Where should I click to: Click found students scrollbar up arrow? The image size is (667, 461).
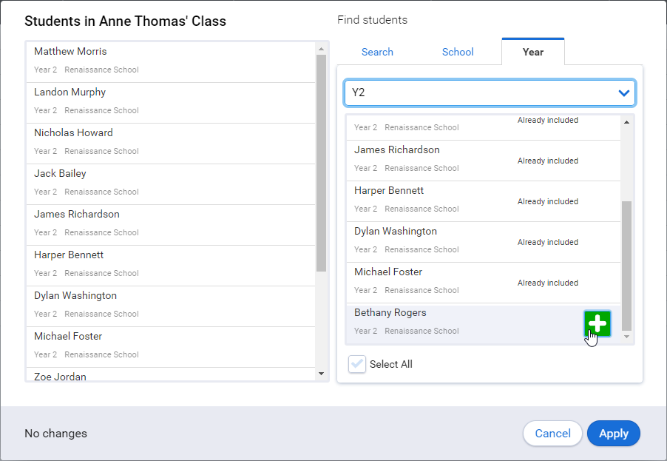tap(626, 122)
